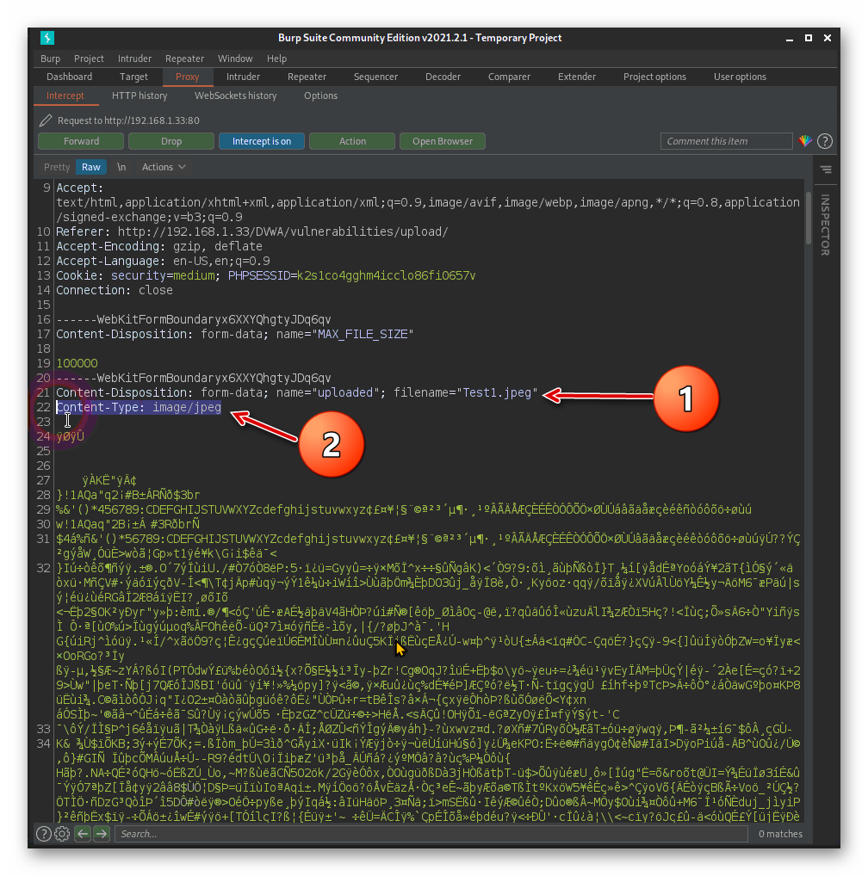The width and height of the screenshot is (868, 876).
Task: Click the editor vertical scrollbar thumb
Action: pyautogui.click(x=809, y=218)
